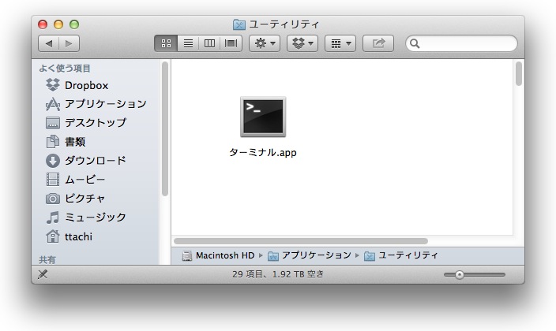Open the item arrangement dropdown
The height and width of the screenshot is (331, 556).
pos(340,43)
